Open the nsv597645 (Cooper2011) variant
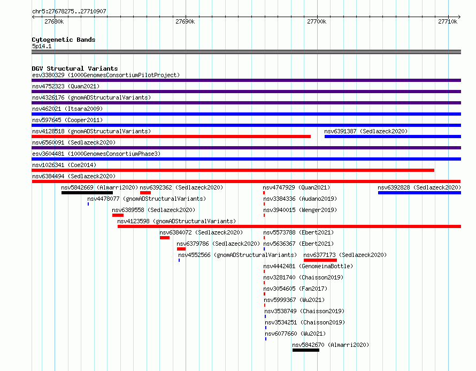The height and width of the screenshot is (371, 476). pyautogui.click(x=67, y=120)
